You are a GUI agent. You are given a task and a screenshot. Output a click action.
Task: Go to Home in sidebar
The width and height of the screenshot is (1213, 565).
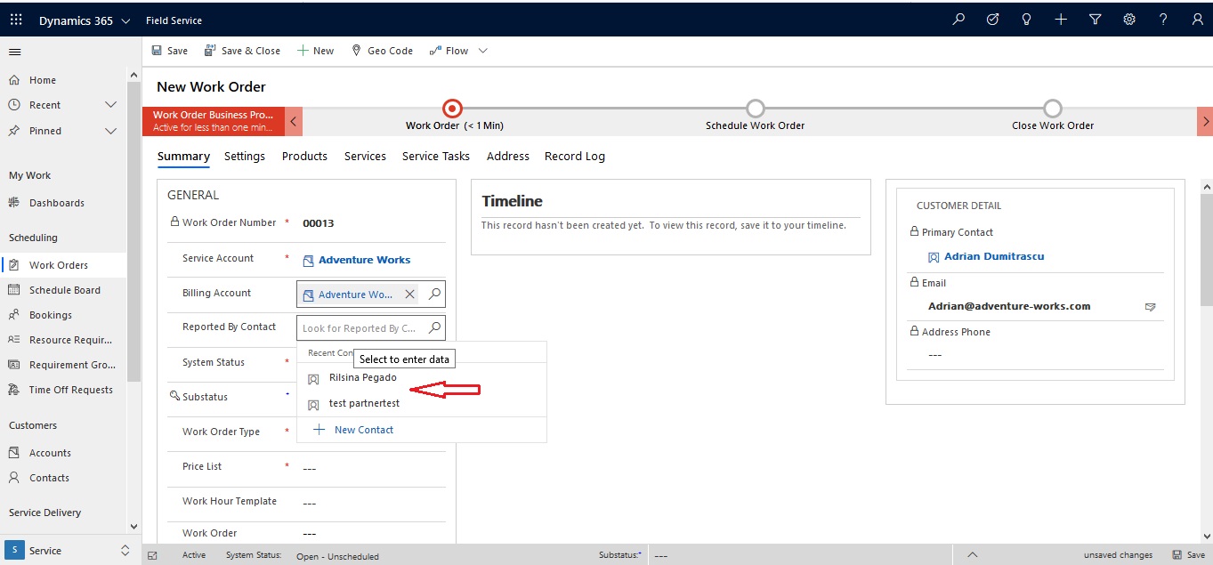42,80
